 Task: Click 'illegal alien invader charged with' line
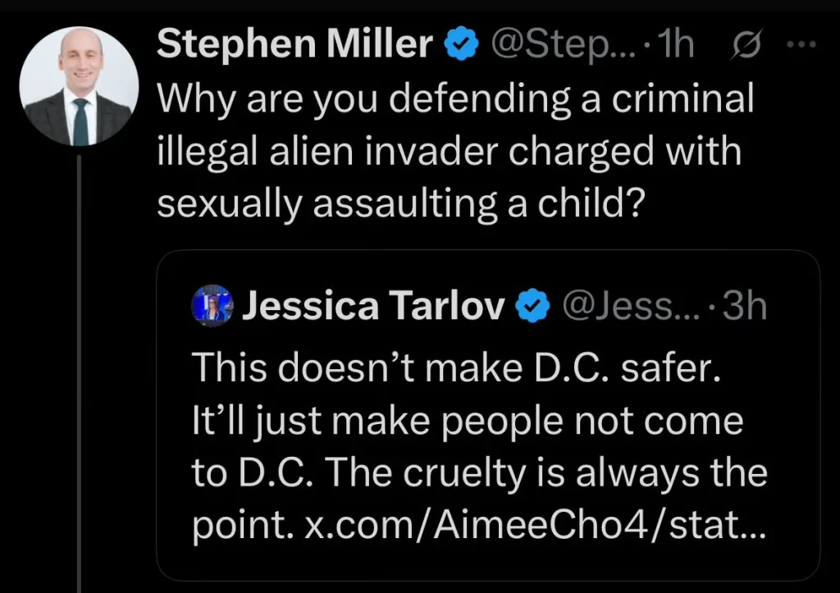[448, 153]
